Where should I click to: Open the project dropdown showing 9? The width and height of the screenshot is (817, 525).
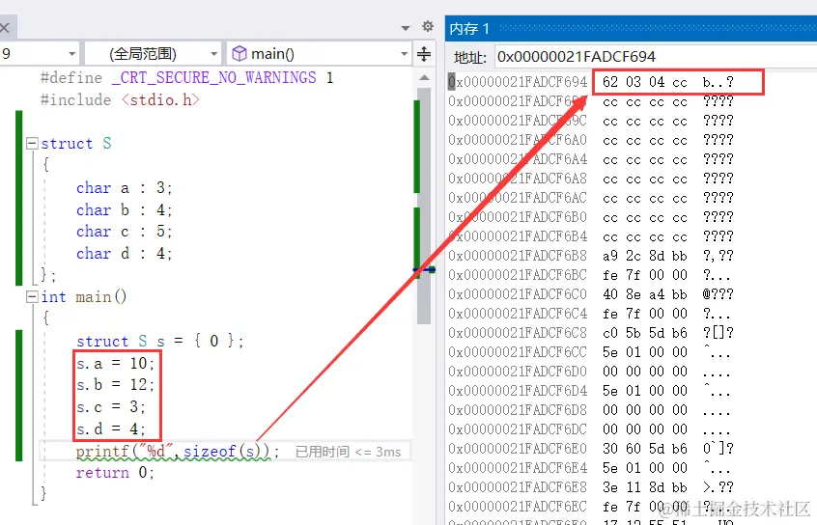point(40,54)
